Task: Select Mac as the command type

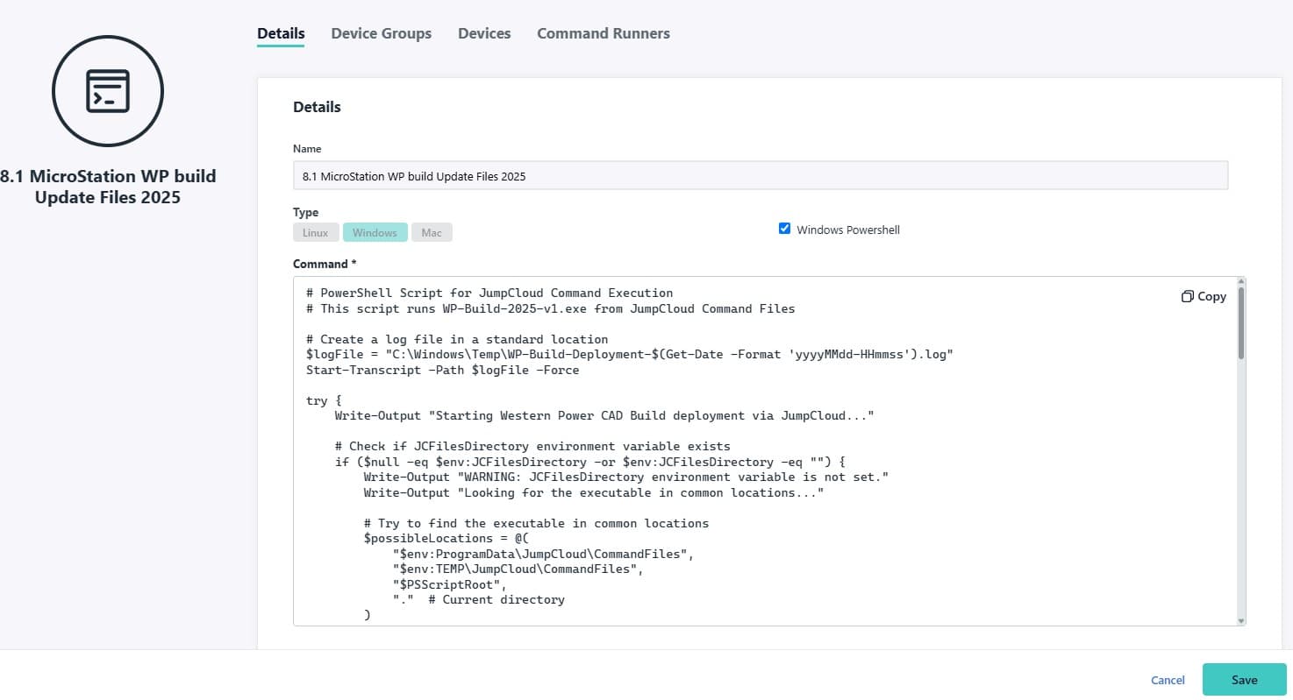Action: (x=432, y=232)
